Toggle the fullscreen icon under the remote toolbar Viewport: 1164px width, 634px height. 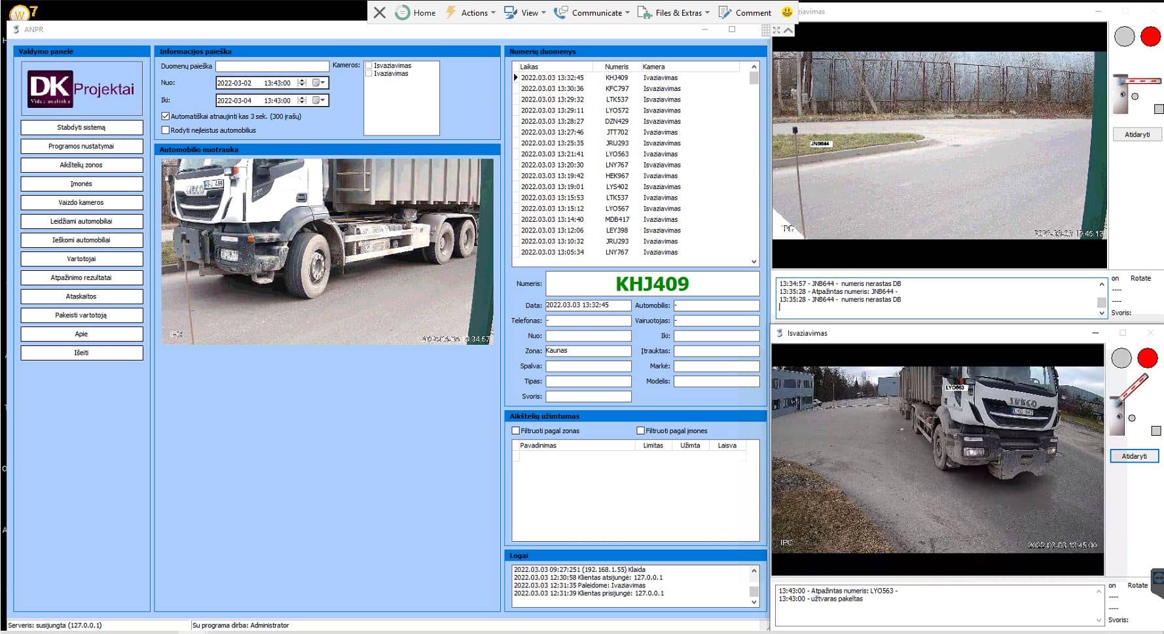776,30
